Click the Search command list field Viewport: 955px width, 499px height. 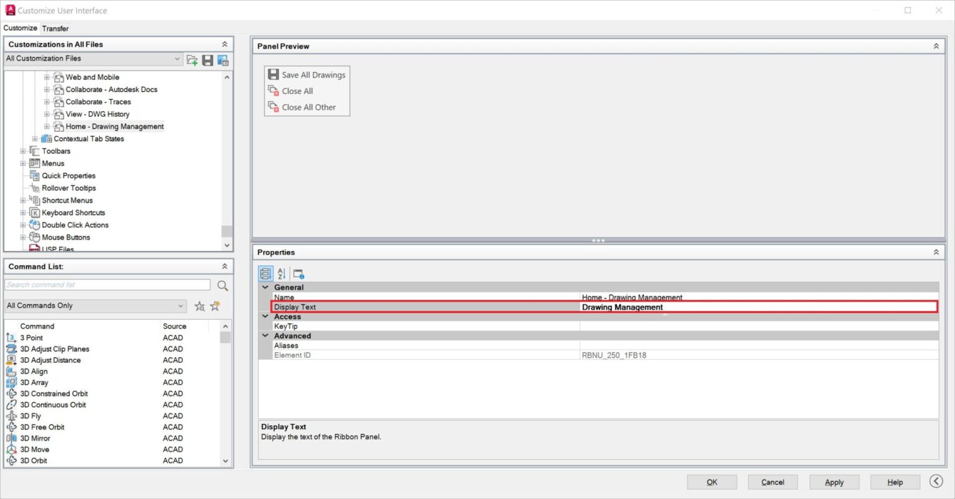(108, 285)
